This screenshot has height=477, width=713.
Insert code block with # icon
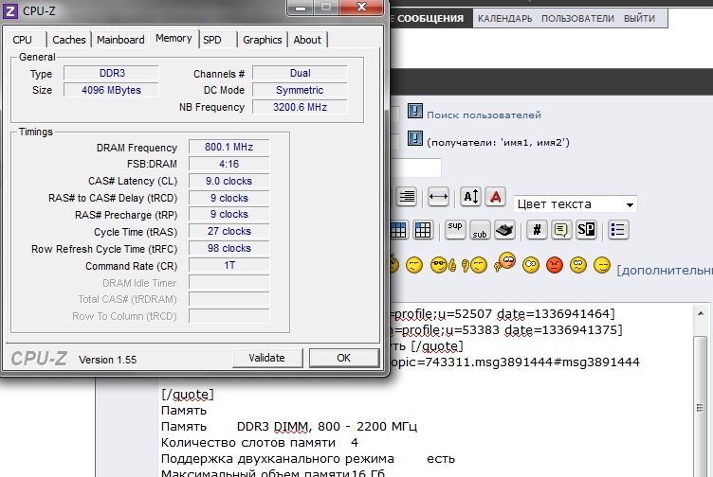pos(537,230)
